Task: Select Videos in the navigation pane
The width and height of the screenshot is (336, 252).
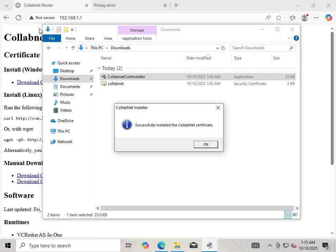Action: (x=66, y=110)
